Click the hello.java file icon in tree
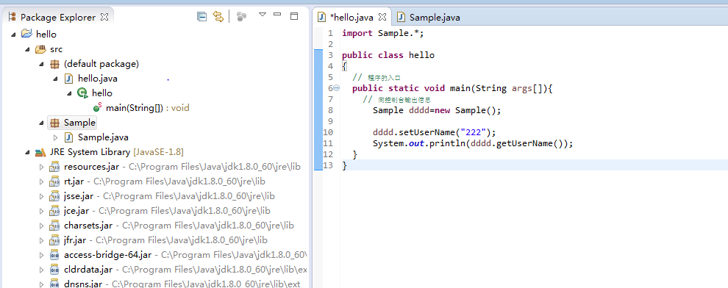728x288 pixels. (68, 79)
